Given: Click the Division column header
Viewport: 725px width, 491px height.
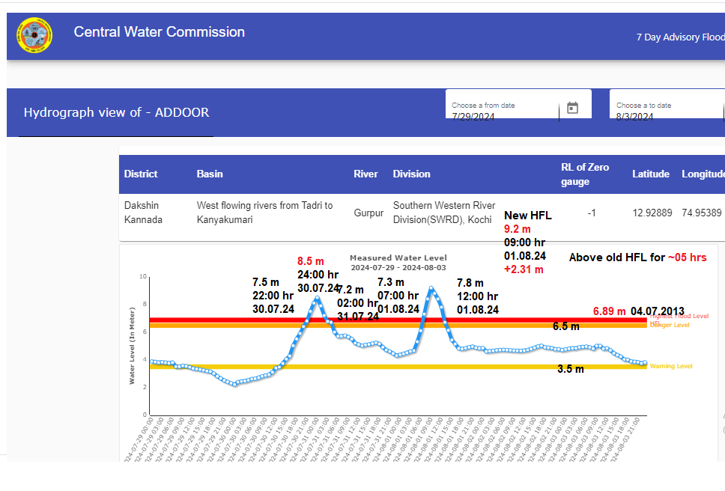Looking at the screenshot, I should 411,174.
